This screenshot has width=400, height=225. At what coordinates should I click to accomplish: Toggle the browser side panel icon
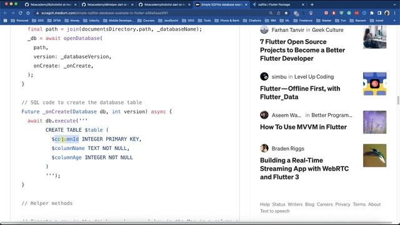point(379,13)
